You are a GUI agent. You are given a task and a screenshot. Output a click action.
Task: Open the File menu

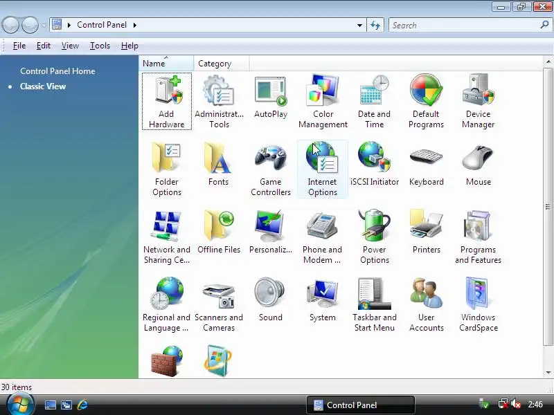click(x=19, y=46)
